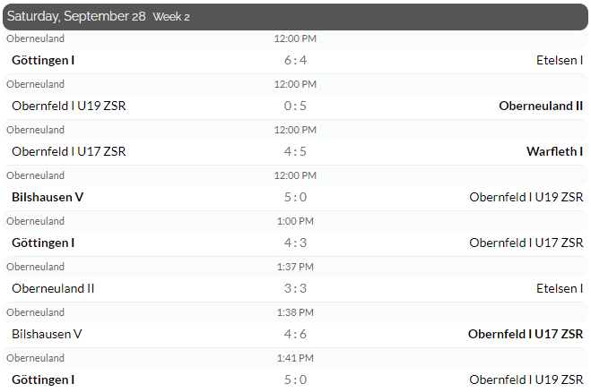Select the bold Bilshausen V team at 5:0

click(x=48, y=197)
